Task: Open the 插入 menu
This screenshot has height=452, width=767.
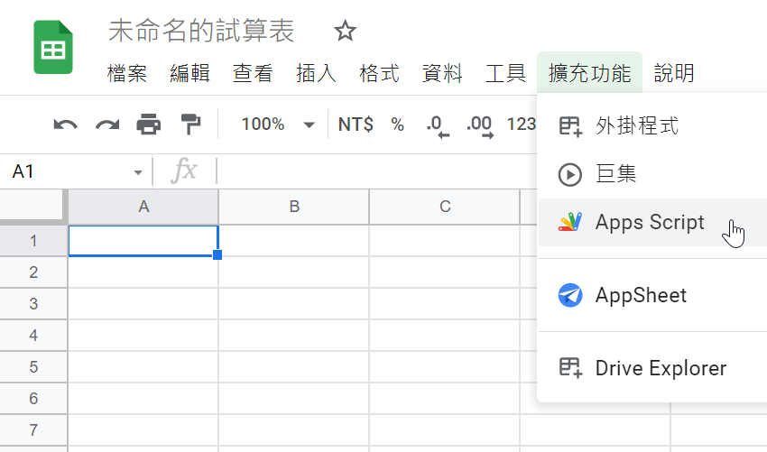Action: (x=316, y=73)
